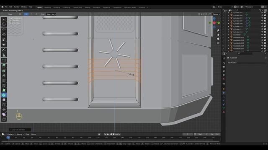The width and height of the screenshot is (268, 150).
Task: Select the Add Cube tool
Action: (x=4, y=60)
